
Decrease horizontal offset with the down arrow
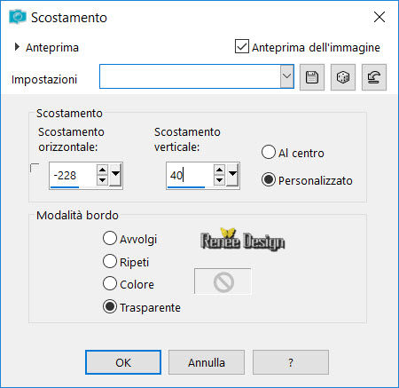point(102,180)
